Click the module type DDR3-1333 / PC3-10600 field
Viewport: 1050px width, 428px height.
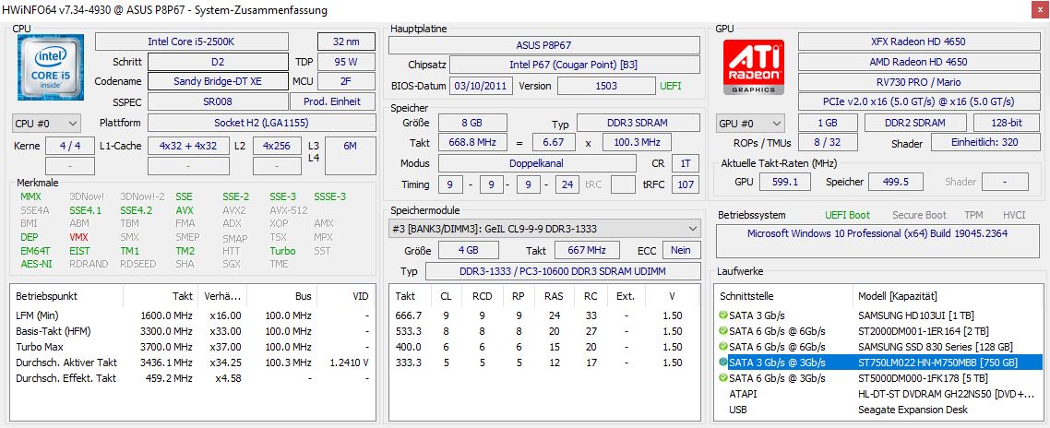[563, 271]
